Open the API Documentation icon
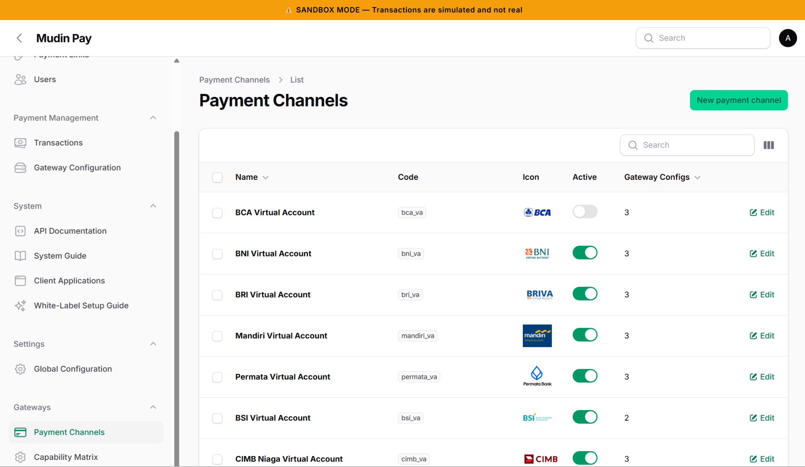This screenshot has height=467, width=805. pos(20,231)
